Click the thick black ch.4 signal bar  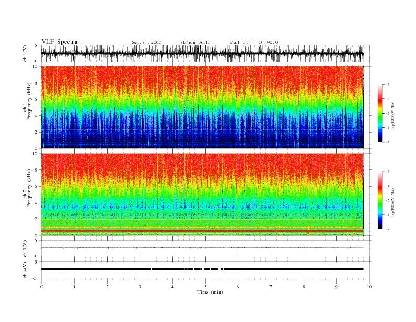[x=202, y=269]
